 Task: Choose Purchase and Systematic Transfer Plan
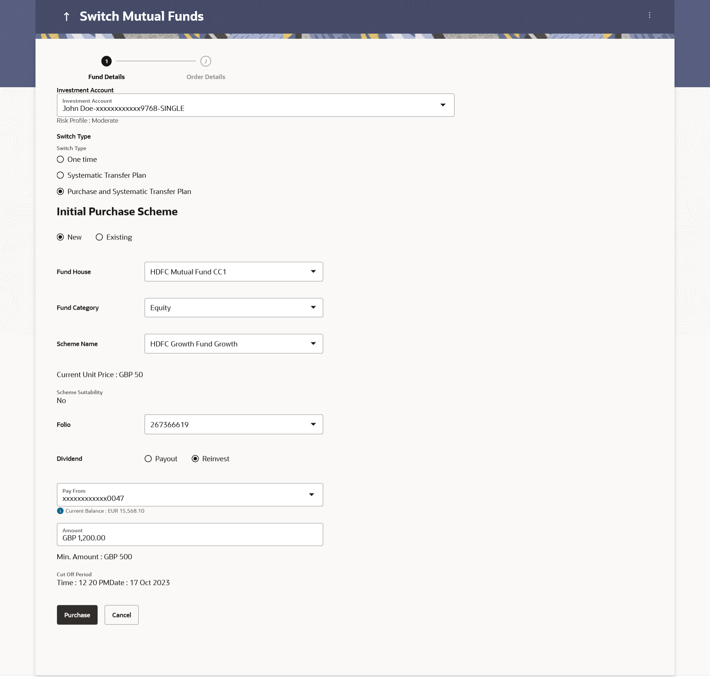[x=60, y=191]
